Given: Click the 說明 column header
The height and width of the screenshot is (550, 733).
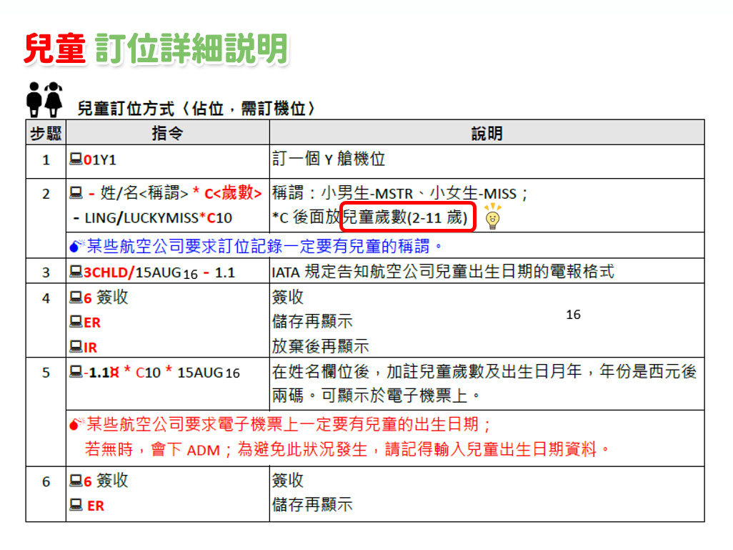Looking at the screenshot, I should coord(487,133).
